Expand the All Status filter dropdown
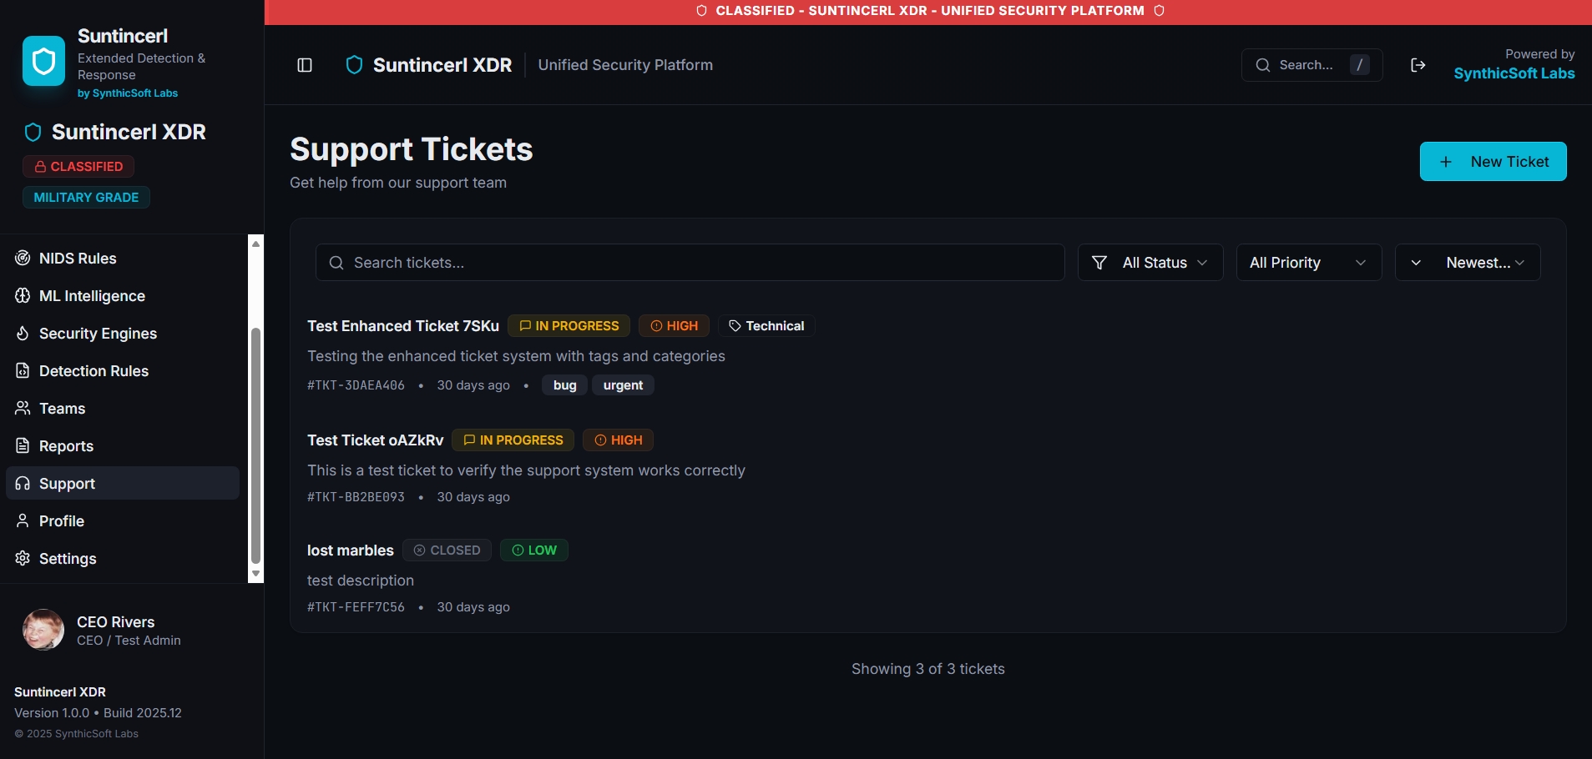Viewport: 1592px width, 759px height. tap(1150, 263)
